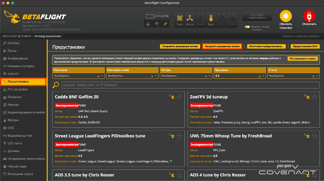324x181 pixels.
Task: Clear the Авторы filter with its x
Action: (x=206, y=76)
